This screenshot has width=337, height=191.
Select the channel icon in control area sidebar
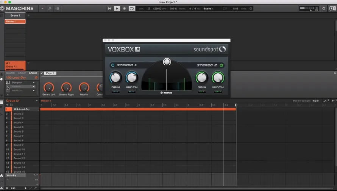pos(2,75)
